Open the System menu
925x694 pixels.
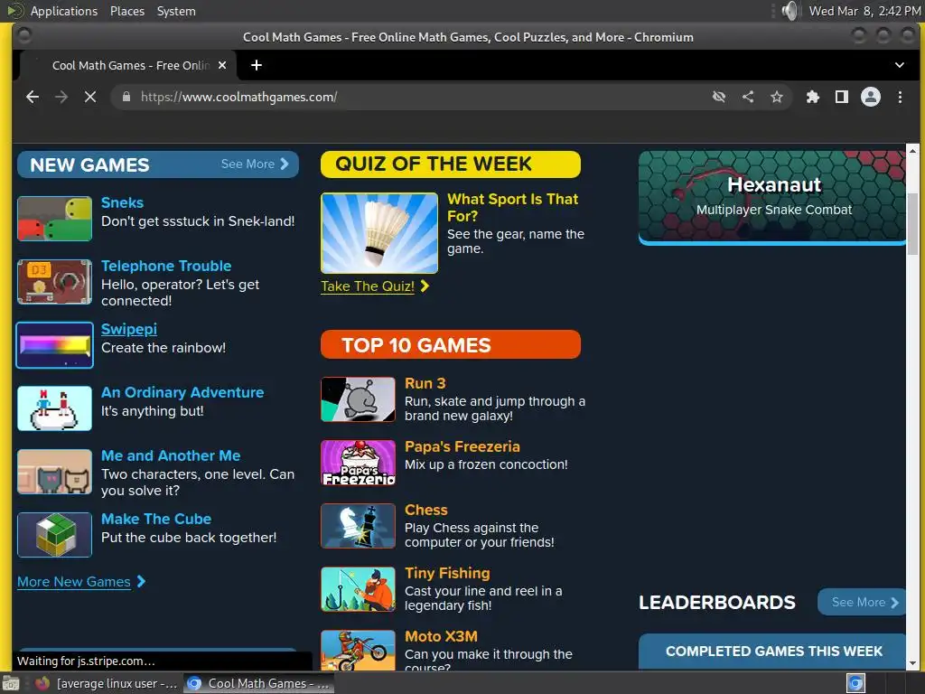click(176, 11)
